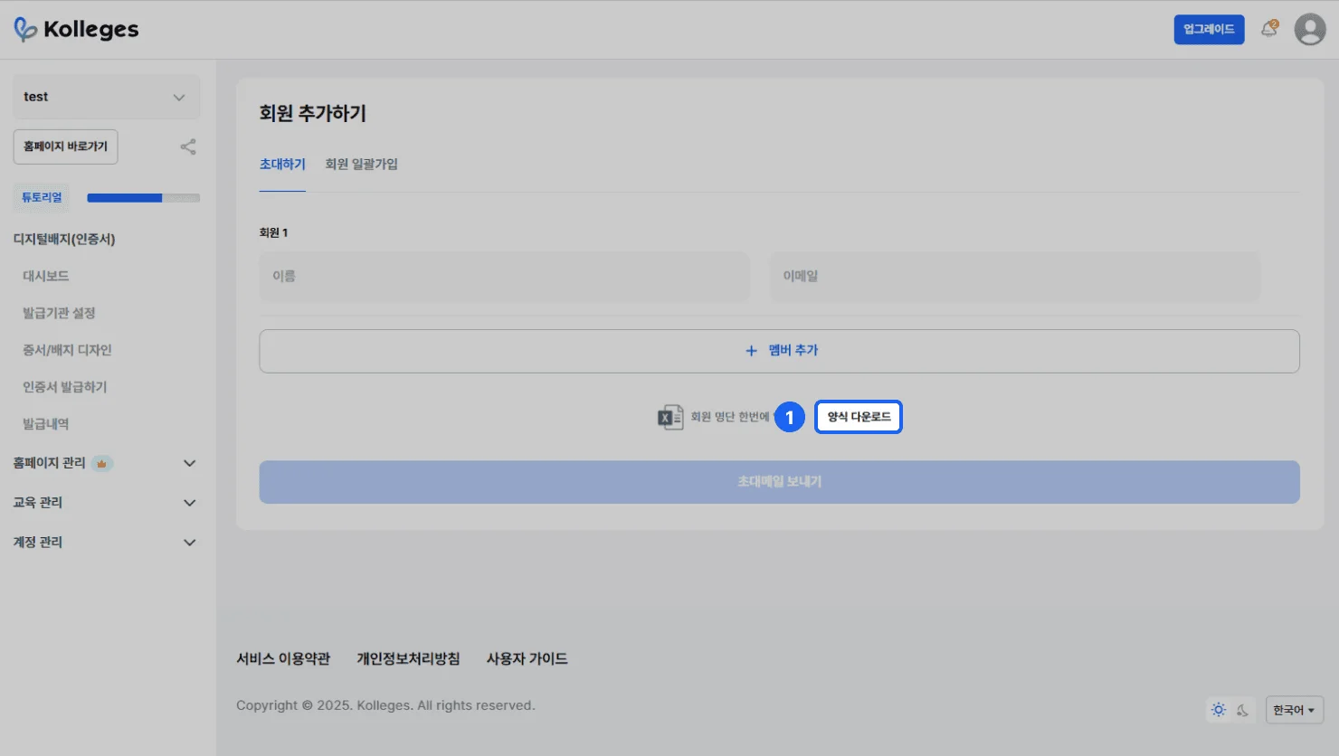Open 인증서 발급하기 menu item
This screenshot has width=1339, height=756.
point(65,387)
